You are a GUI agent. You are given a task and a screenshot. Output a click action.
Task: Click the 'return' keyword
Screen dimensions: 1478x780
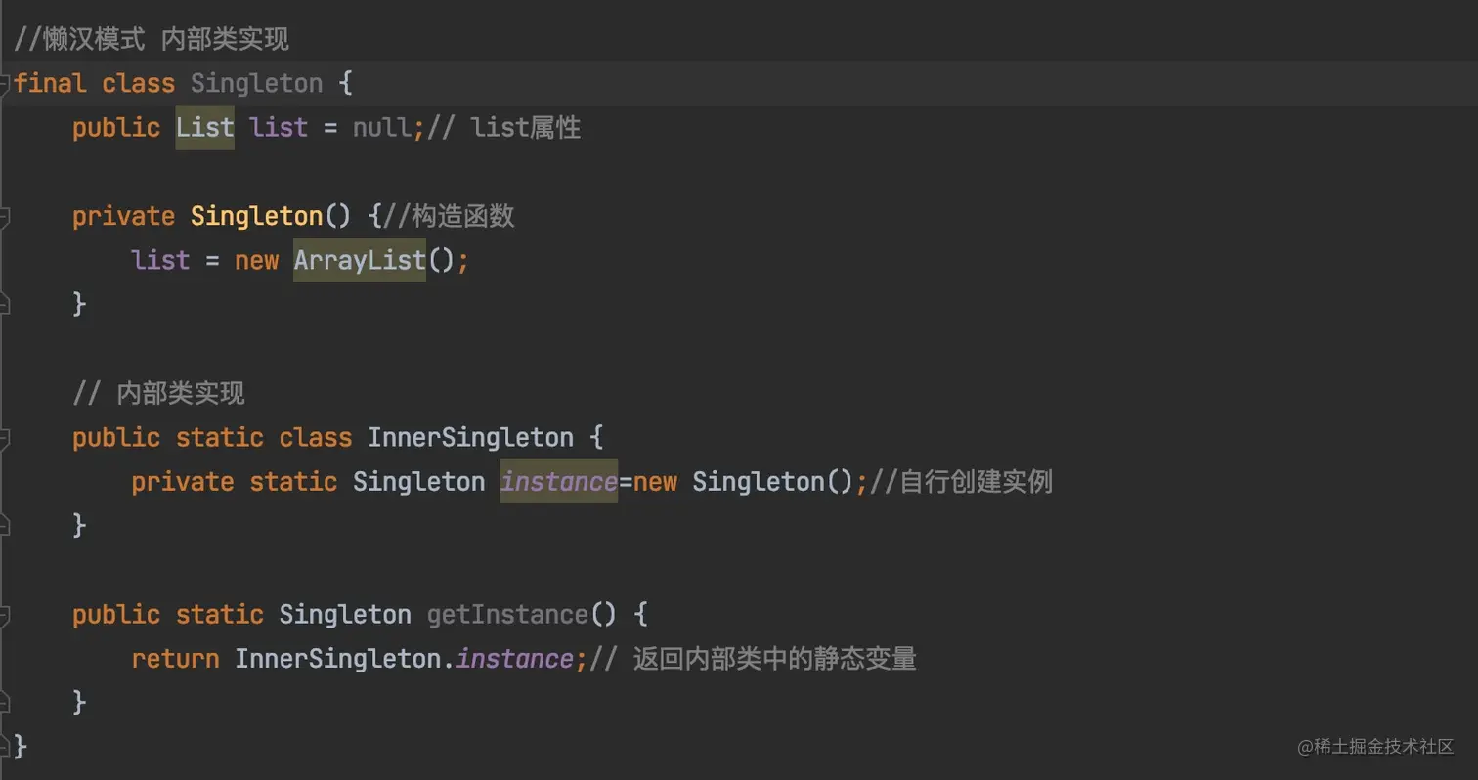(176, 659)
